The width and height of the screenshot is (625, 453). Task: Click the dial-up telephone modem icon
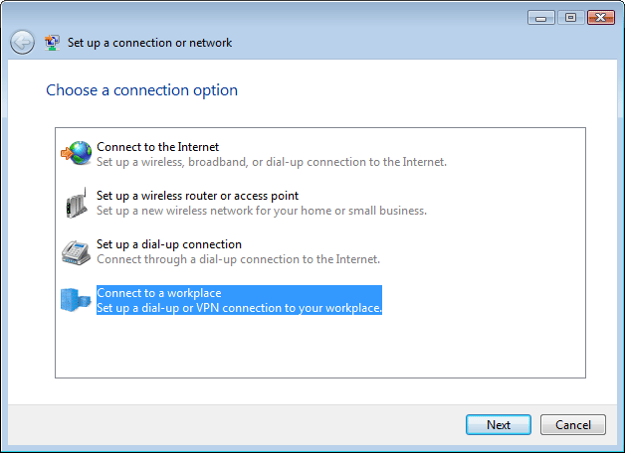coord(76,252)
